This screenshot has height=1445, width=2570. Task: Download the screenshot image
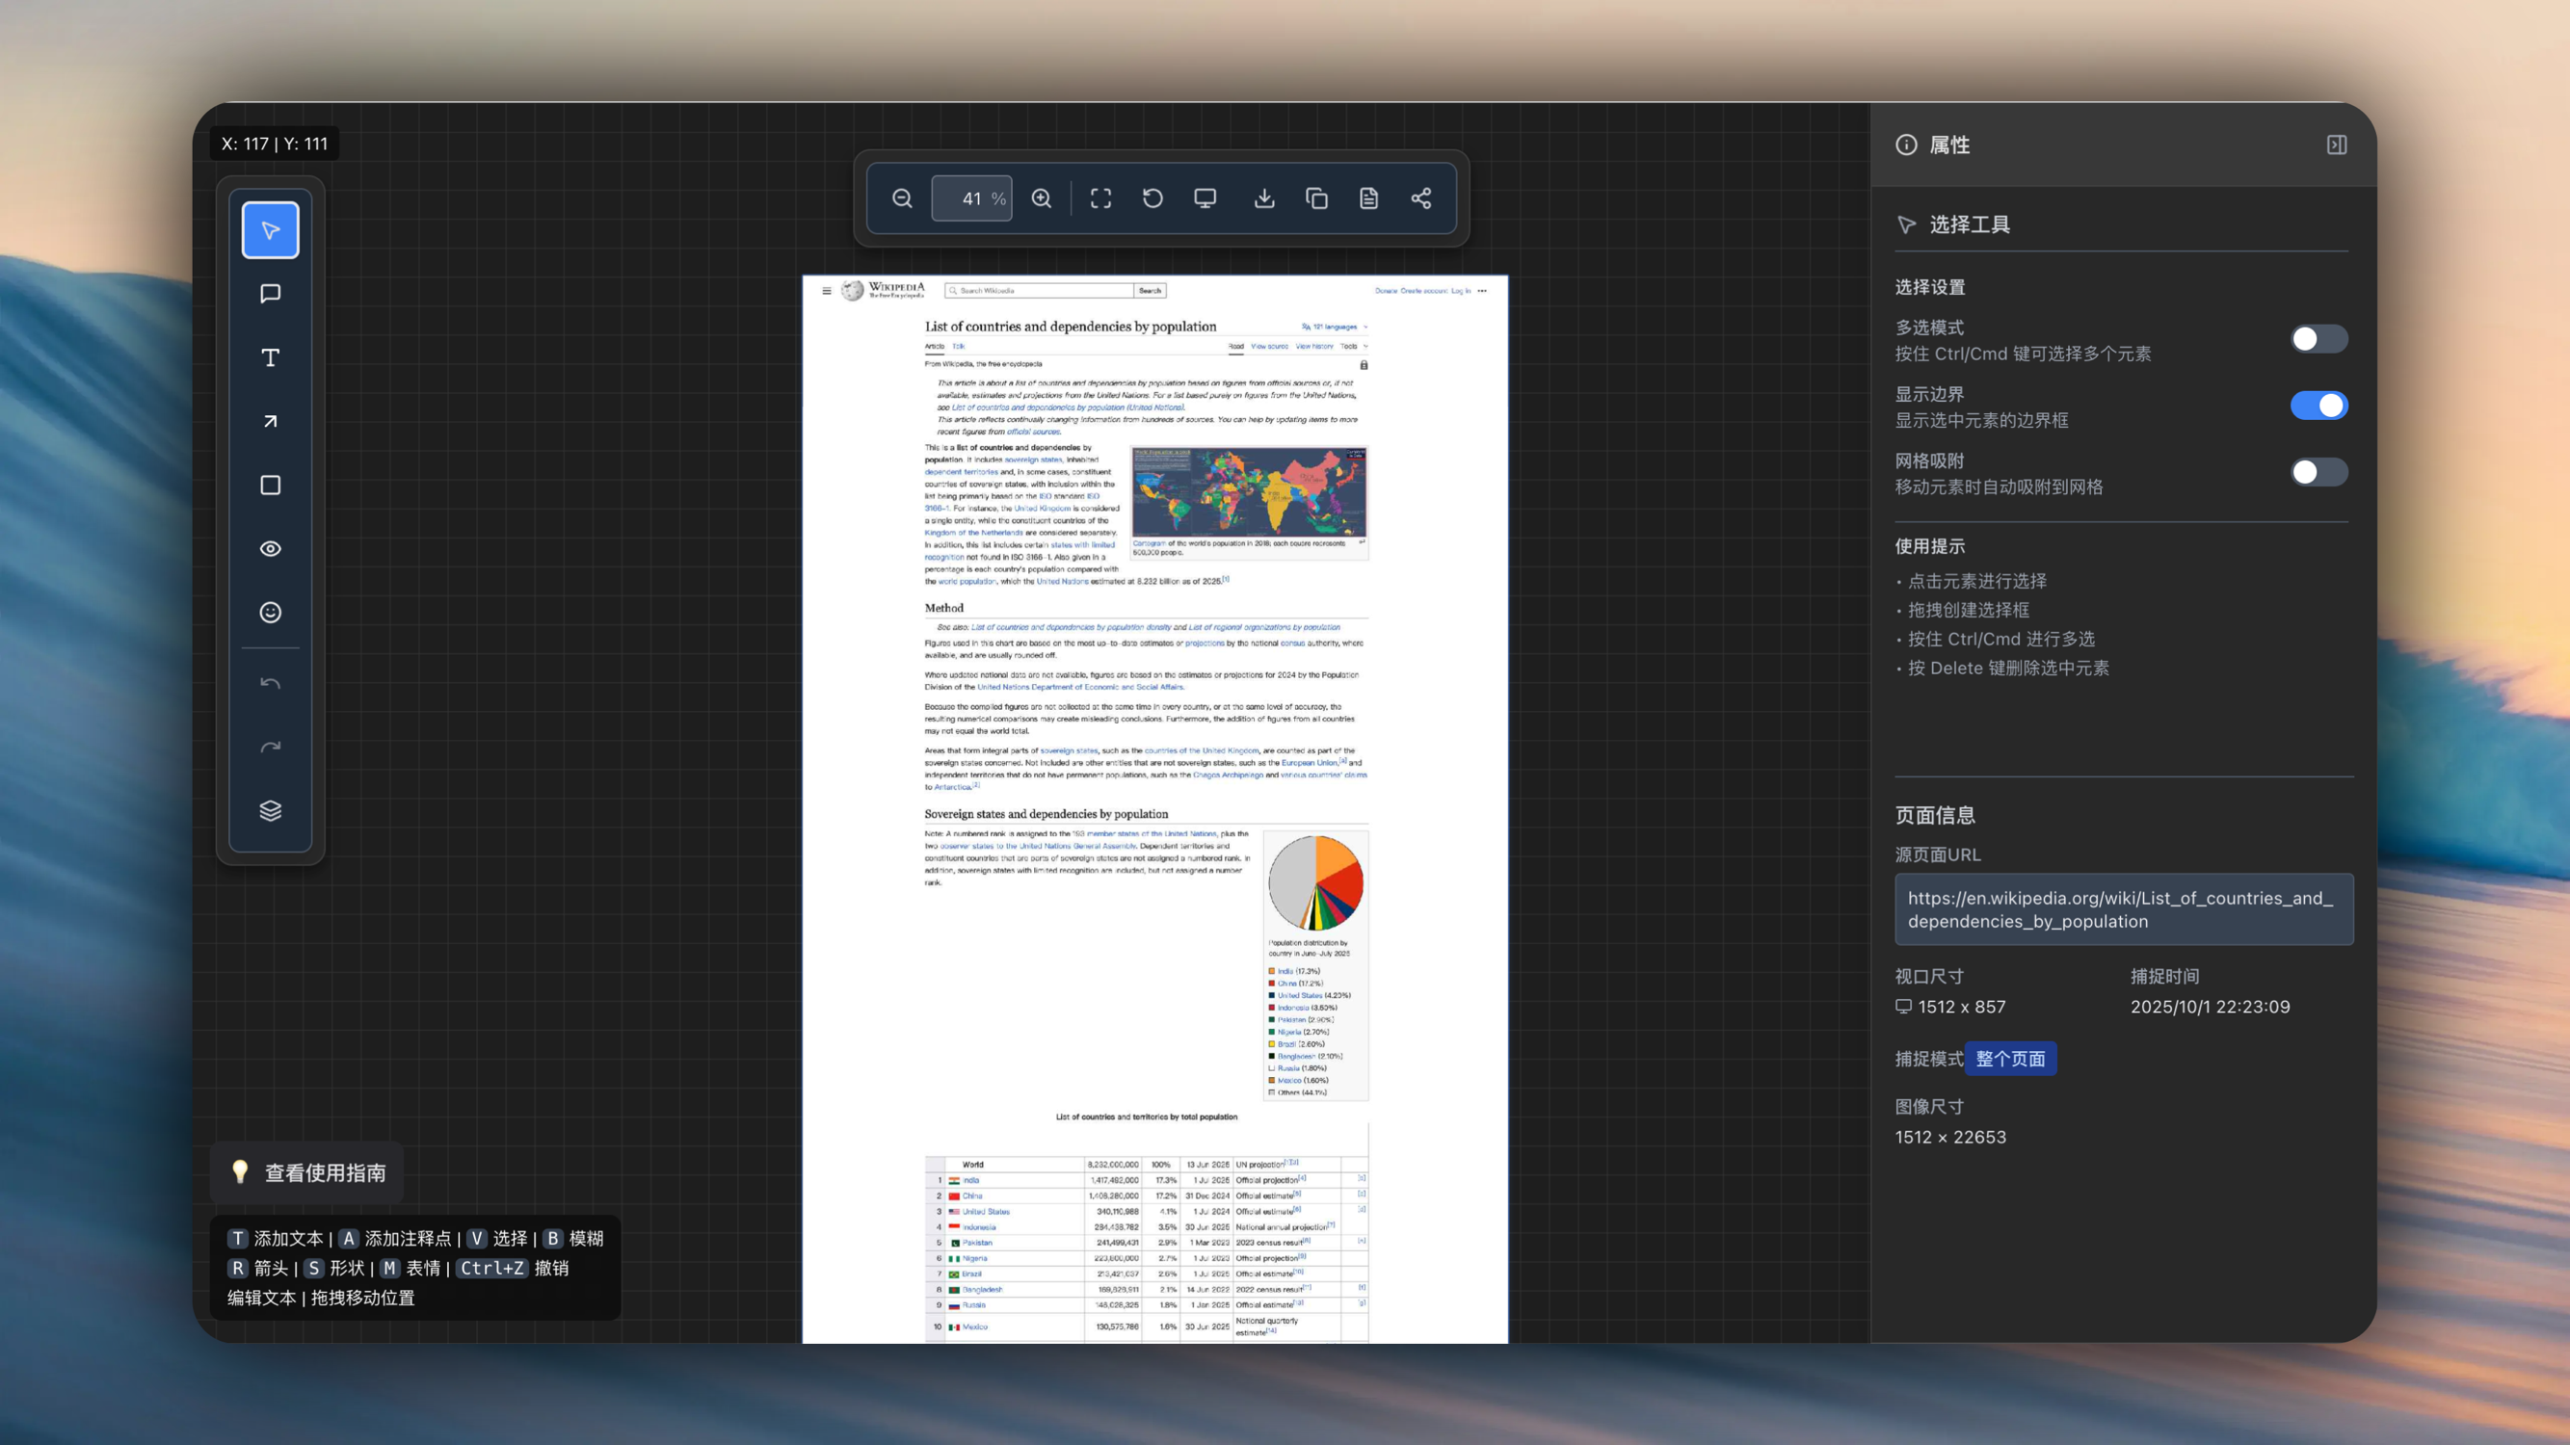[x=1264, y=198]
